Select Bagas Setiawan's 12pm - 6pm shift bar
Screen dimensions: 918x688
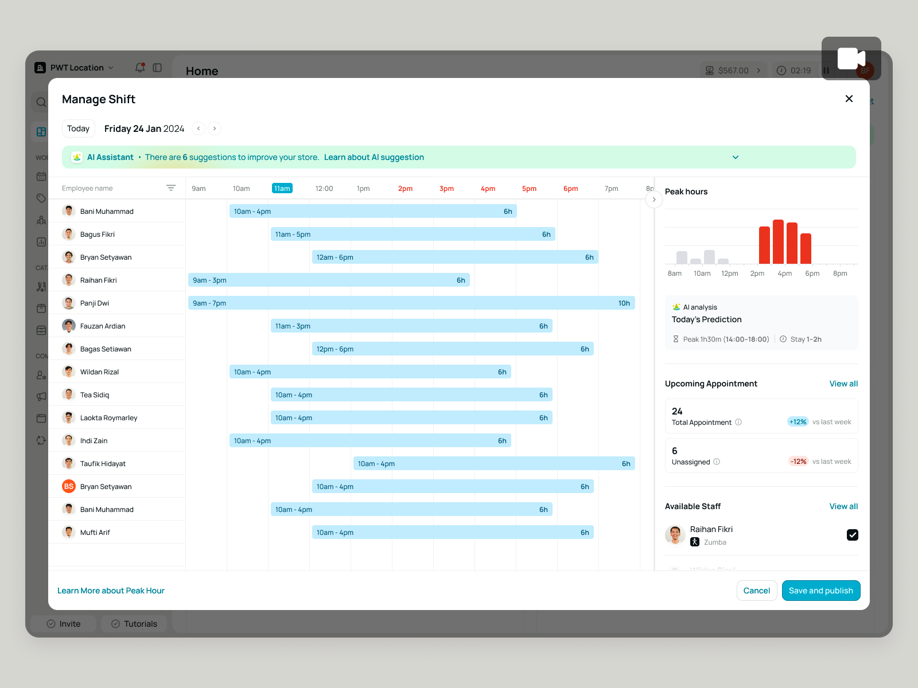click(x=453, y=349)
